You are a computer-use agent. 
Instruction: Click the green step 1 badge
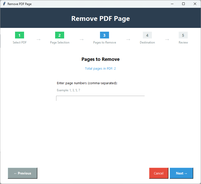(x=19, y=35)
